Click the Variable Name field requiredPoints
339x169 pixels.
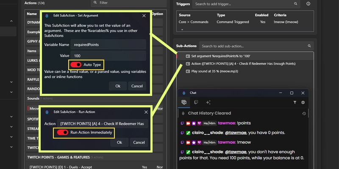coord(108,45)
